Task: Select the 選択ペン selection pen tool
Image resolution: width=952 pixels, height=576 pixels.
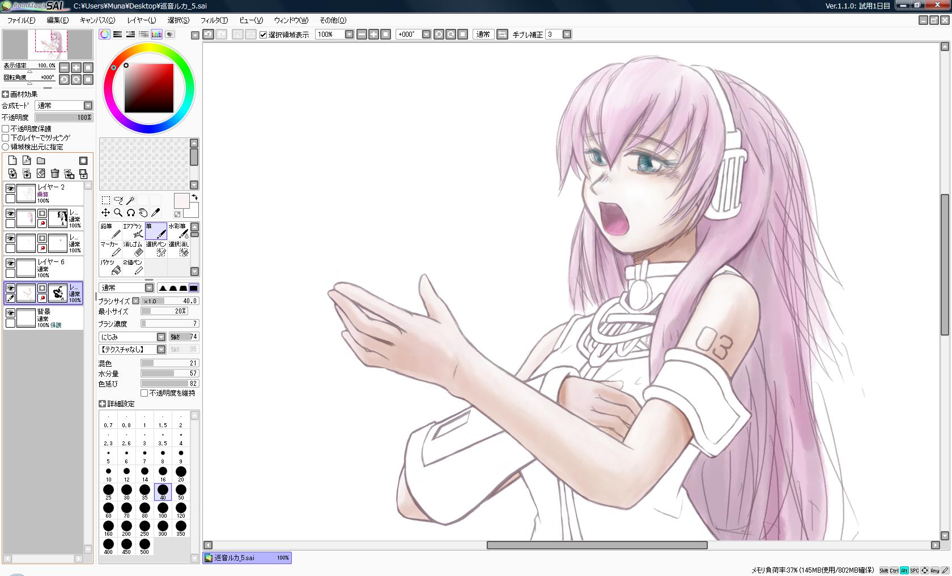Action: point(156,249)
